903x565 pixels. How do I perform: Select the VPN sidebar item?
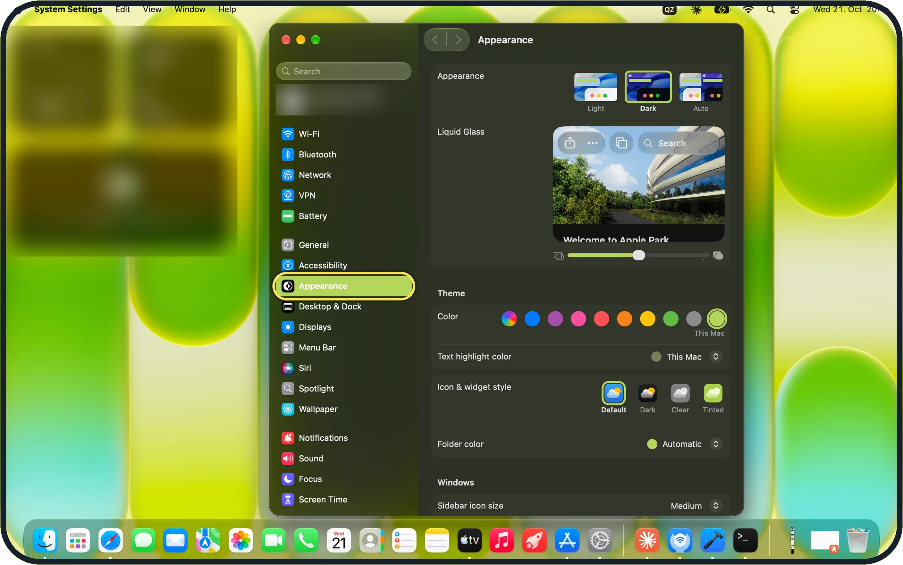[343, 195]
